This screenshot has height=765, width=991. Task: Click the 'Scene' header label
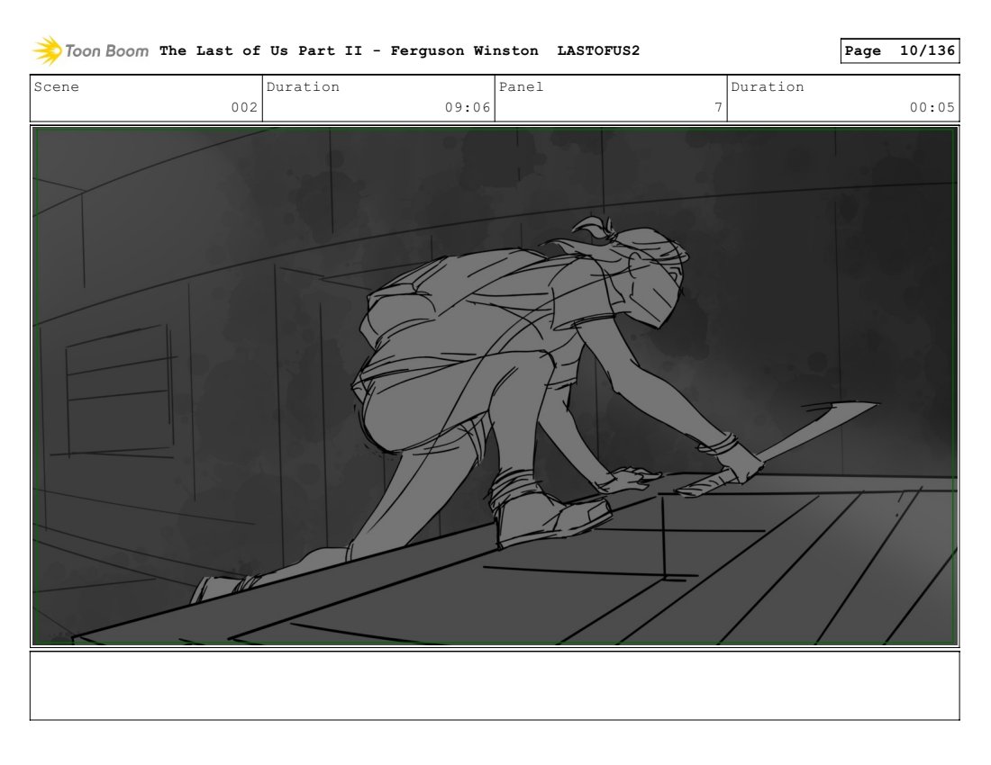pyautogui.click(x=56, y=87)
